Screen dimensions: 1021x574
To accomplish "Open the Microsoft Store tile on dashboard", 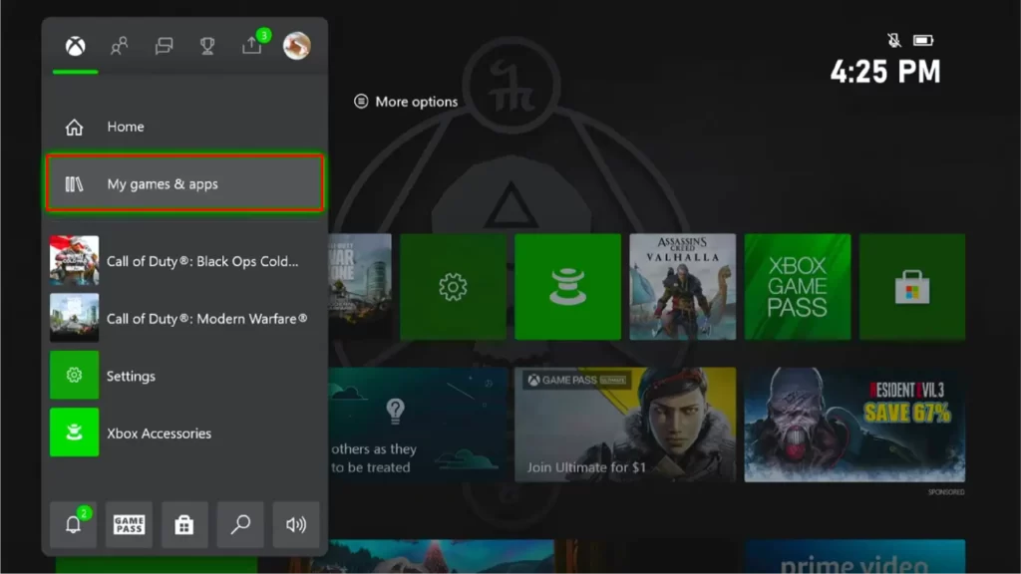I will (912, 287).
